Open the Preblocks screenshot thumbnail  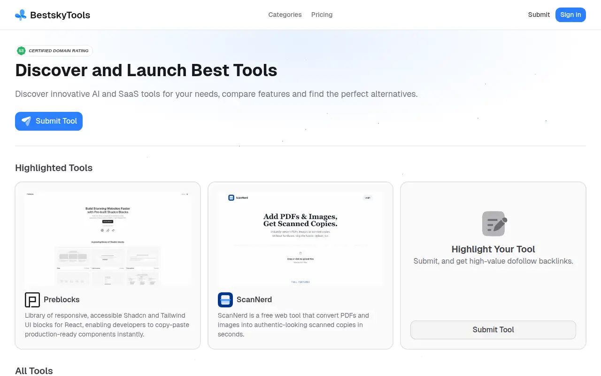(x=108, y=238)
